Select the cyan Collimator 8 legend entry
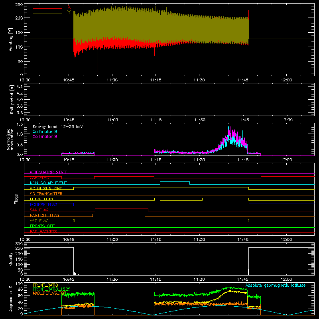319x319 pixels. click(45, 132)
